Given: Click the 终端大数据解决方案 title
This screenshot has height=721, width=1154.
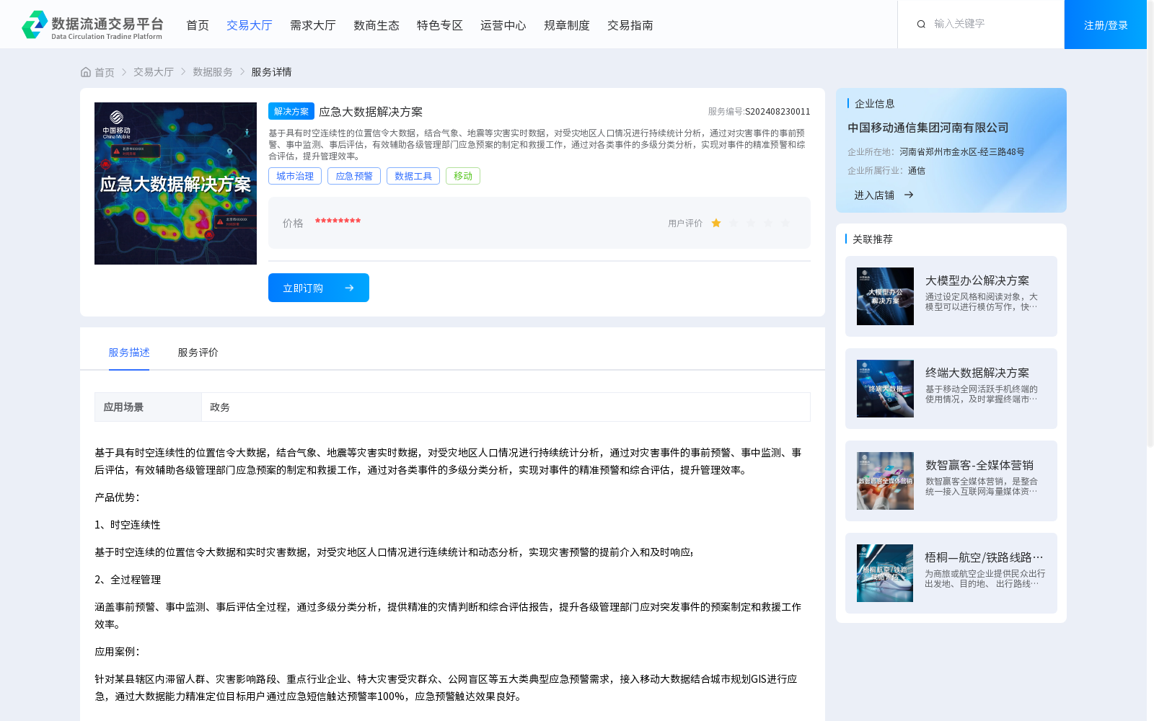Looking at the screenshot, I should (x=977, y=373).
